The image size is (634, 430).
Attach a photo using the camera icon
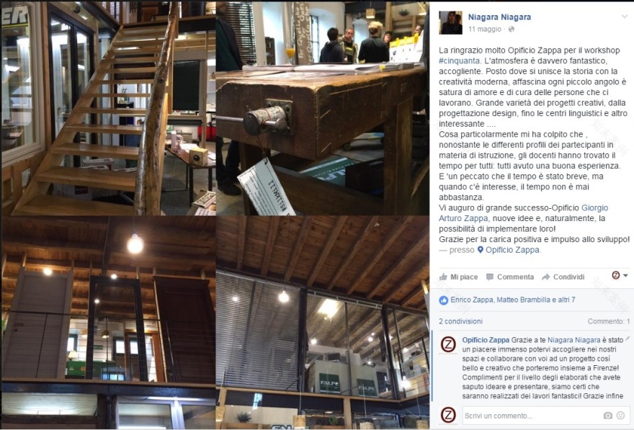pyautogui.click(x=608, y=416)
